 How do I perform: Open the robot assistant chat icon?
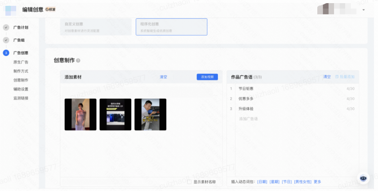pyautogui.click(x=363, y=178)
